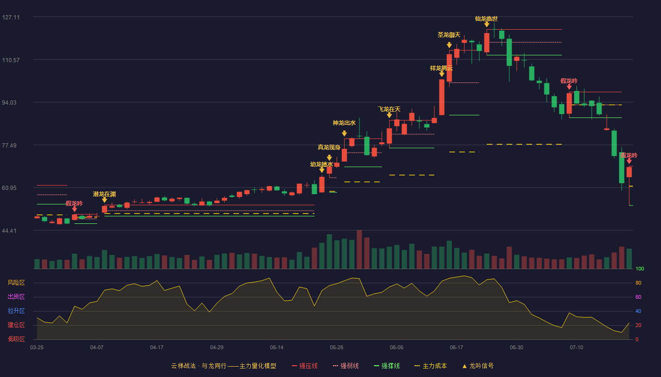The width and height of the screenshot is (661, 377).
Task: Click the 祥龙腾云 signal arrow marker
Action: [x=441, y=74]
